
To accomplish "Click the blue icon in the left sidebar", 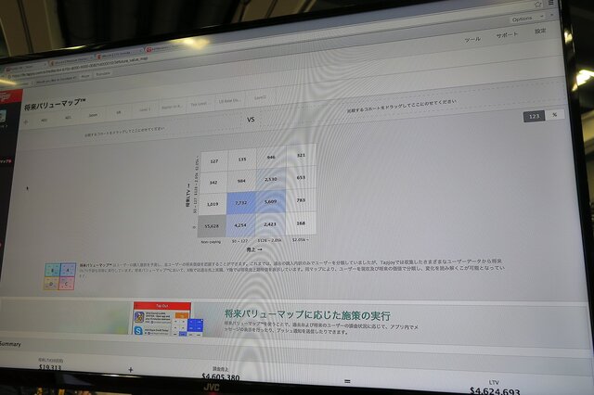I will 3,117.
